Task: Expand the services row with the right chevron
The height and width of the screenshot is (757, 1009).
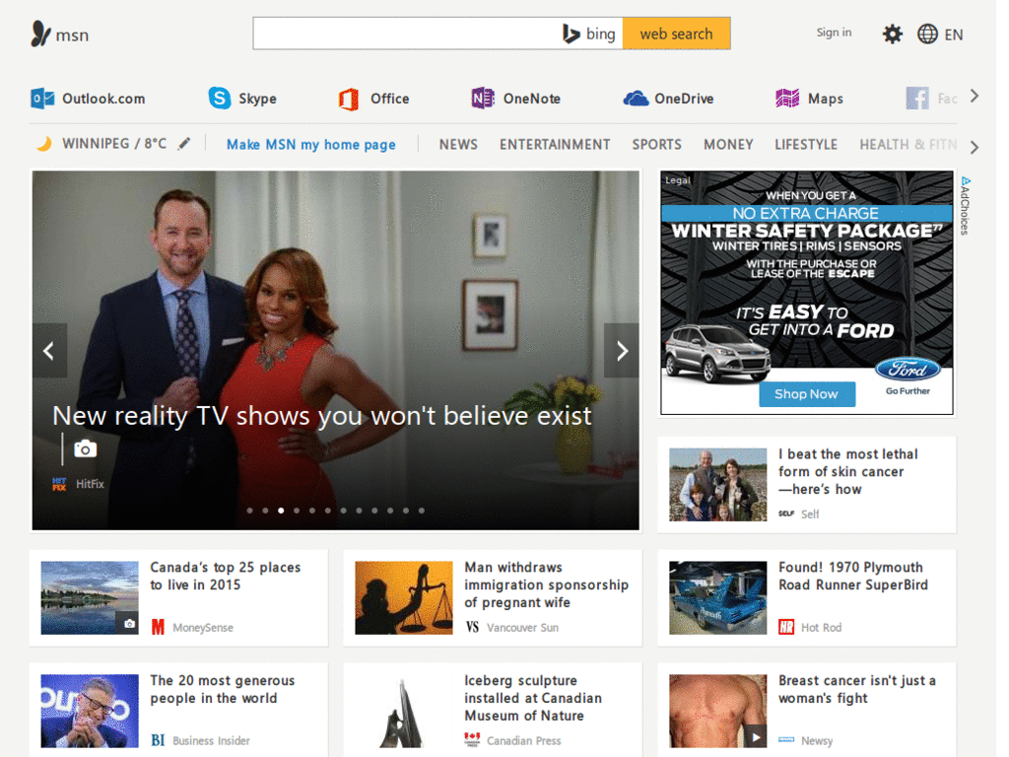Action: (x=974, y=96)
